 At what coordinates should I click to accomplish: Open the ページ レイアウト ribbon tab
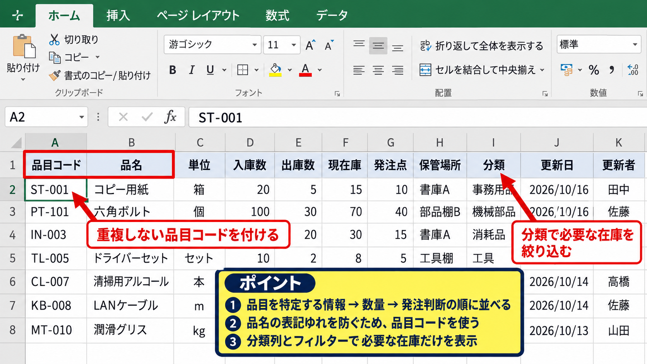(198, 15)
